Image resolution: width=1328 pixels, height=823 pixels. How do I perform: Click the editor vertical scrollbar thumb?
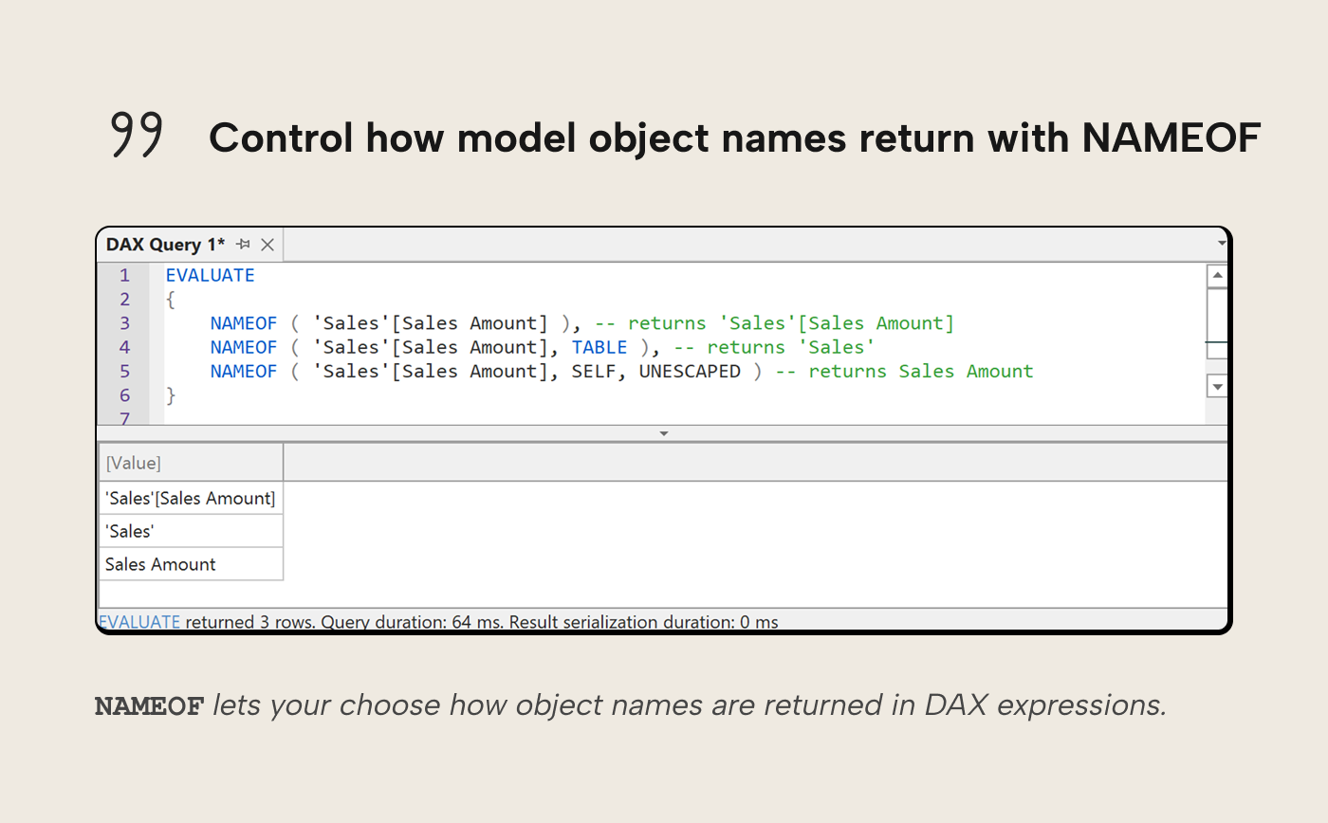click(x=1217, y=323)
